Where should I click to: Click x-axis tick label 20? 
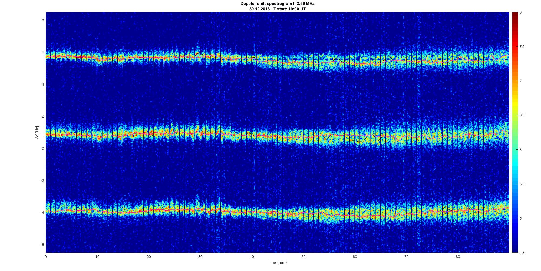click(x=149, y=256)
